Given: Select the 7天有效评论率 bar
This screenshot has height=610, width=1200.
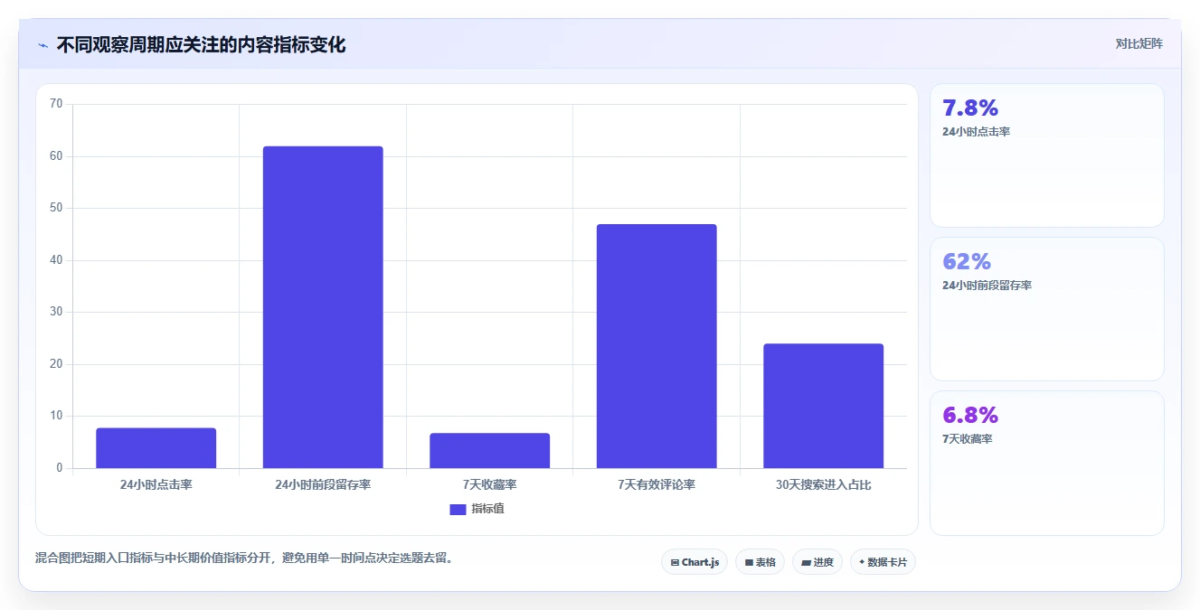Looking at the screenshot, I should coord(657,346).
